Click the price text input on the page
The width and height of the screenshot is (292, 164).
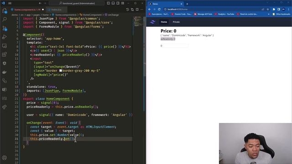click(174, 46)
